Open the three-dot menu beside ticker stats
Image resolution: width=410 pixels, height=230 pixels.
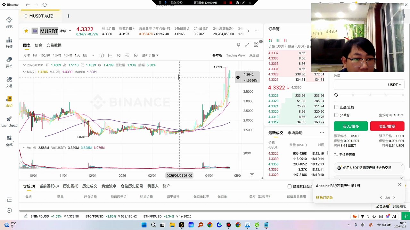257,31
